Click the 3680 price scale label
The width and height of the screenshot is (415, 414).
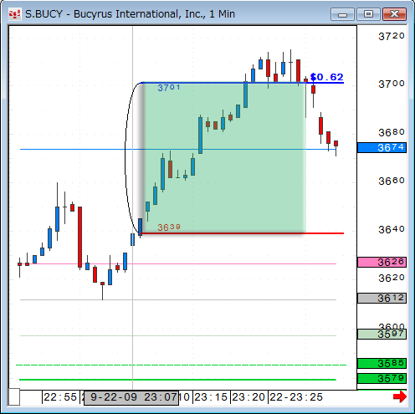[x=391, y=132]
